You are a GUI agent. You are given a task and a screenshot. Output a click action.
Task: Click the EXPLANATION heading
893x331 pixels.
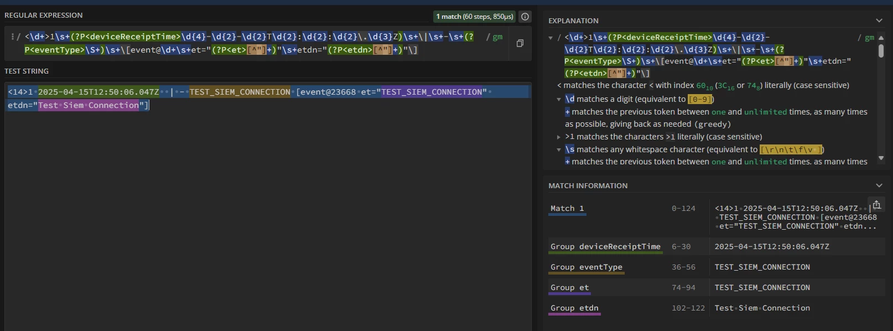coord(573,21)
